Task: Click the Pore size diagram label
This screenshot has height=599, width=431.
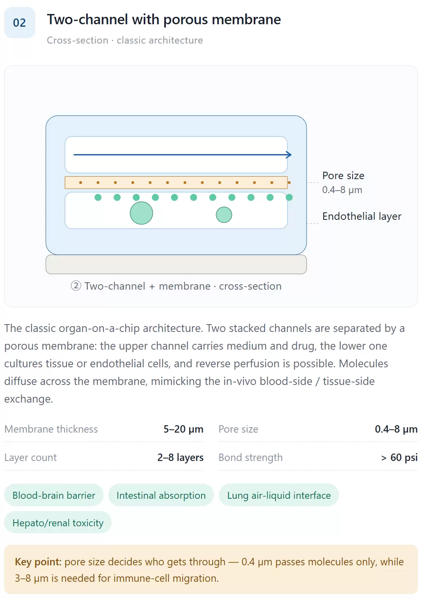Action: tap(343, 175)
